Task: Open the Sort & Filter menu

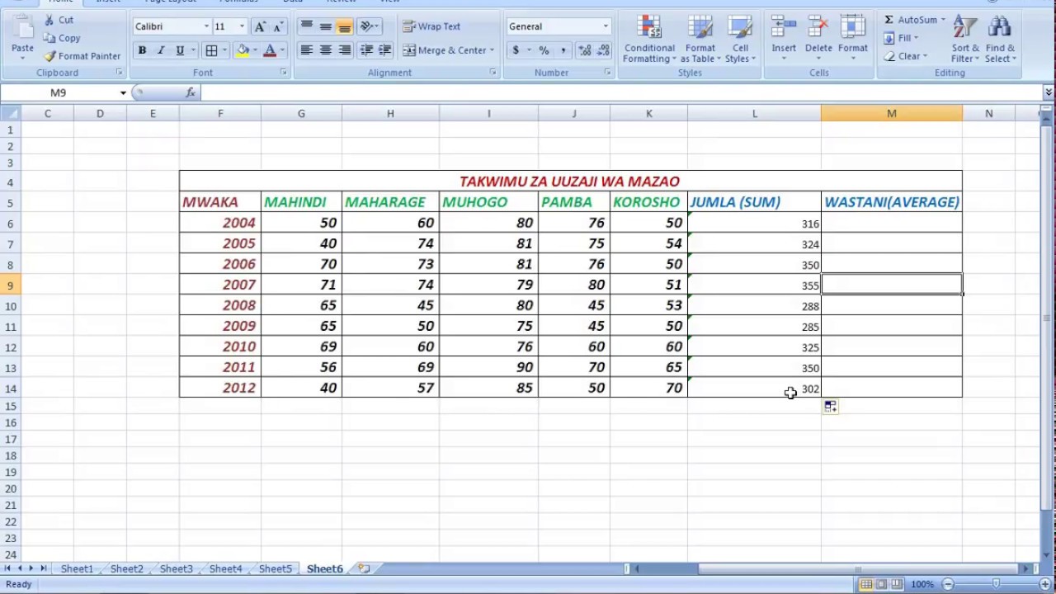Action: (964, 39)
